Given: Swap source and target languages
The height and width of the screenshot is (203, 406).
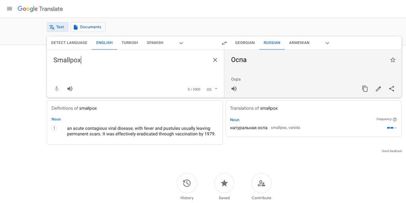Looking at the screenshot, I should tap(224, 43).
